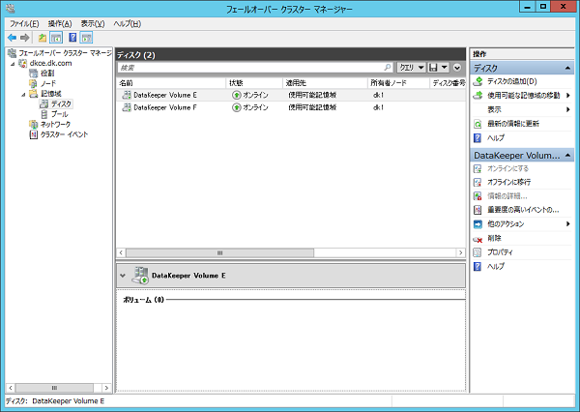This screenshot has width=580, height=412.
Task: Select dkce.dk.com cluster node
Action: (x=50, y=63)
